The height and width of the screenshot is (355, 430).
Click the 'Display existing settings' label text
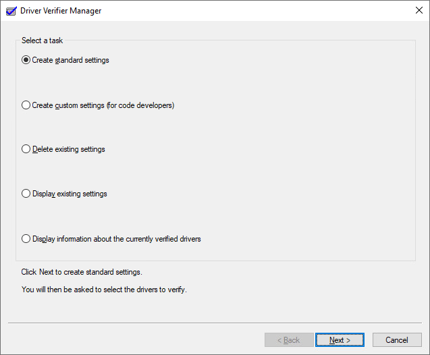coord(70,194)
